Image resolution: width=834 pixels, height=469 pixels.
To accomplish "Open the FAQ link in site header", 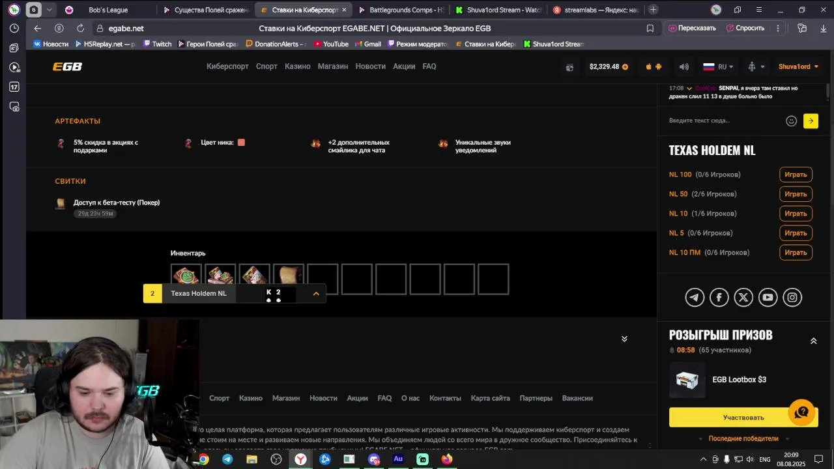I will [x=429, y=66].
